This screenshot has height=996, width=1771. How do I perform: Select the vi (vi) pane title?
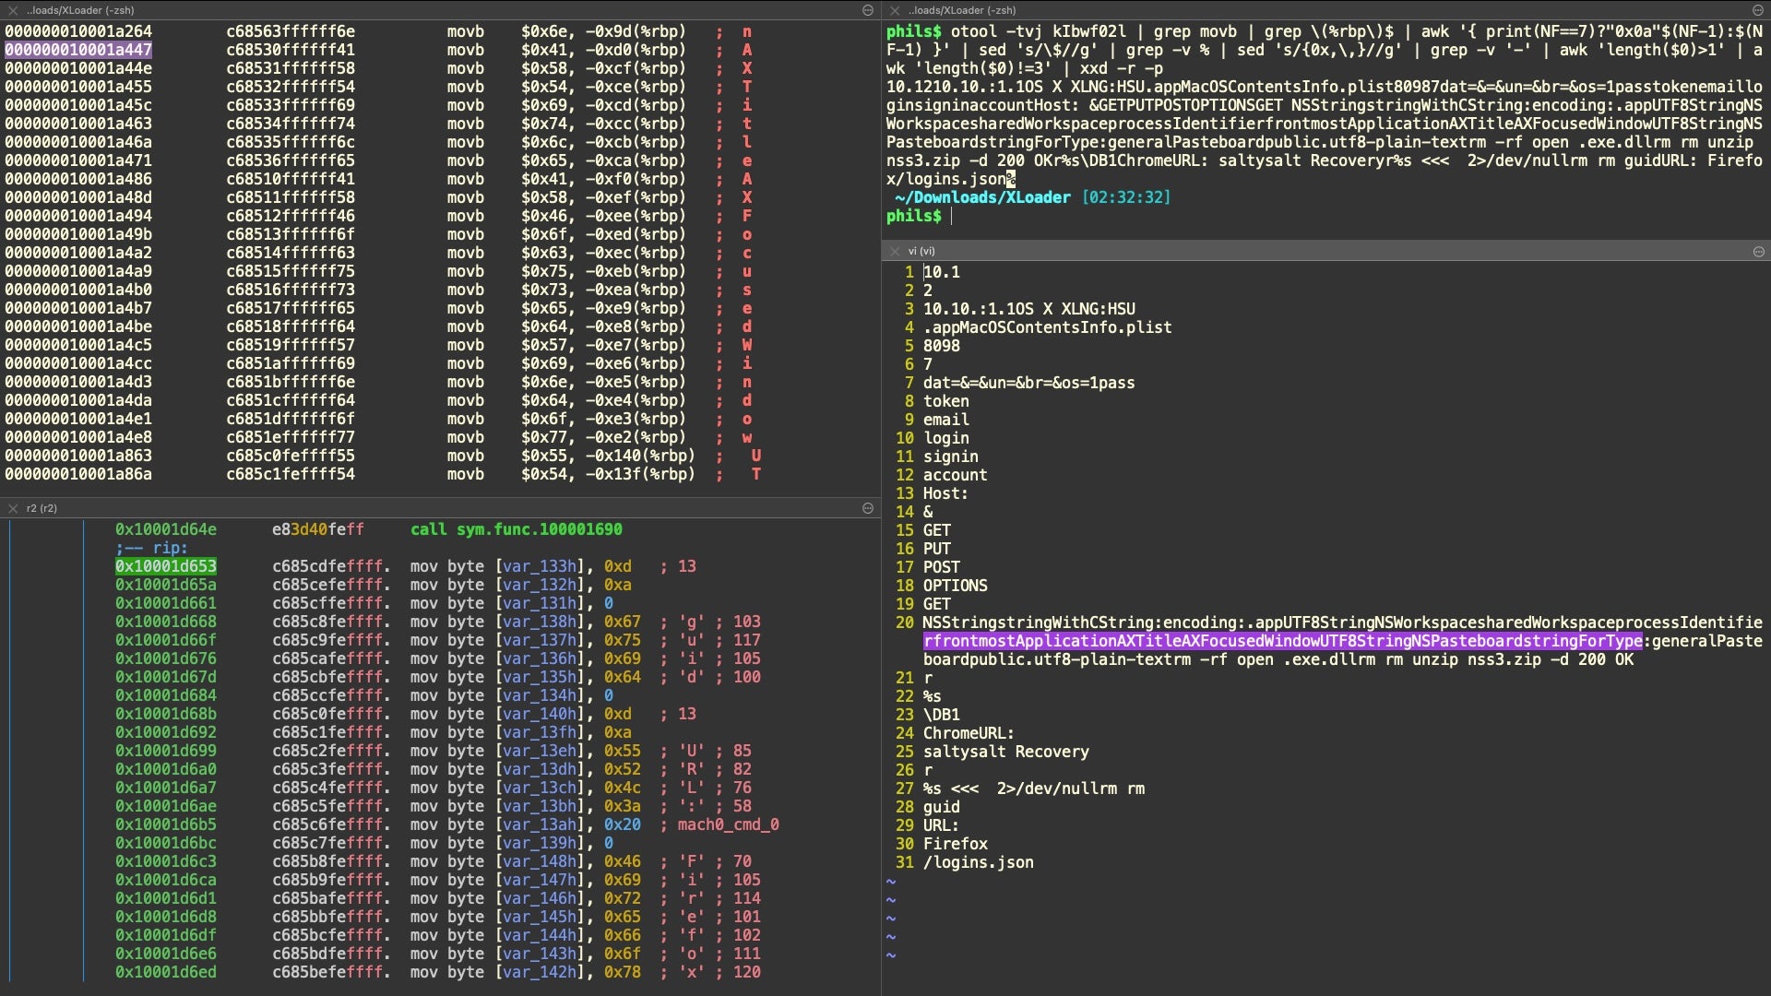coord(921,251)
